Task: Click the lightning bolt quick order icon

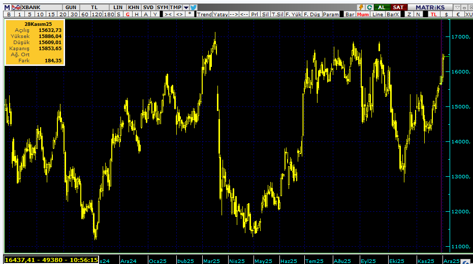Action: [x=361, y=7]
